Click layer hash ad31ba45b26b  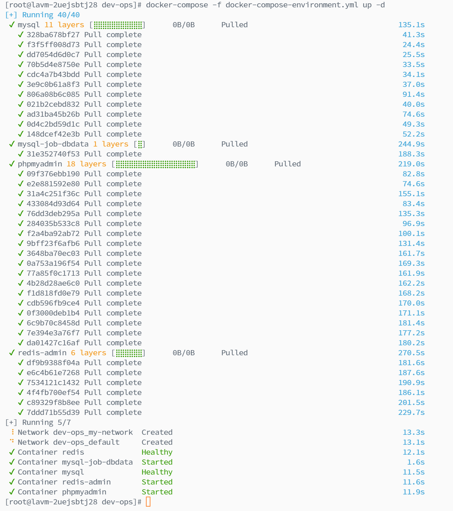(x=53, y=114)
